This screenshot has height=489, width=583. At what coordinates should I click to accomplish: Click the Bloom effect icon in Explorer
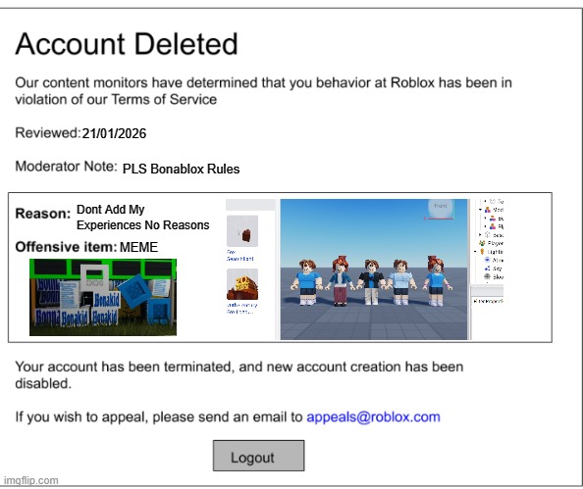487,276
